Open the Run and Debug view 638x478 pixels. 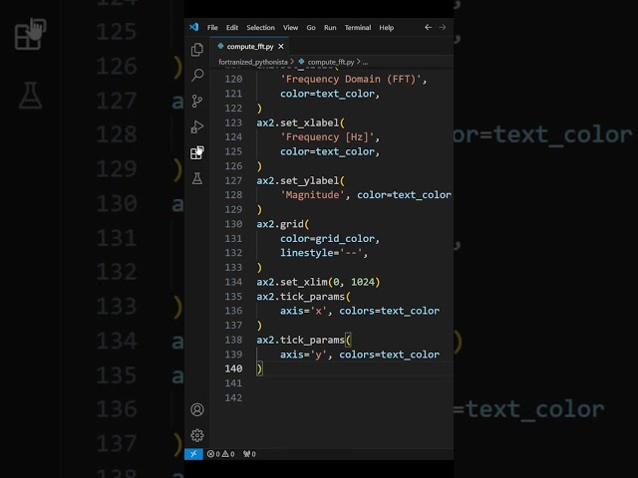tap(197, 126)
